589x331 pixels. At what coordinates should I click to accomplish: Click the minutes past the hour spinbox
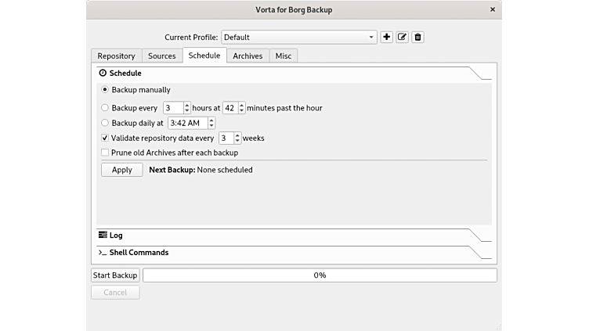click(230, 107)
